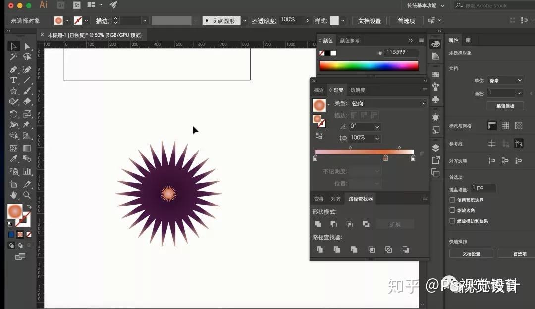Open the 库 tab beside 属性
Screen dimensions: 535x309
coord(468,40)
